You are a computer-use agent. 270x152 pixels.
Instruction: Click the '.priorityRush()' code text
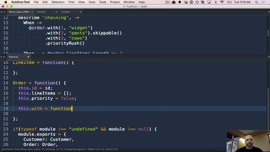pyautogui.click(x=65, y=43)
